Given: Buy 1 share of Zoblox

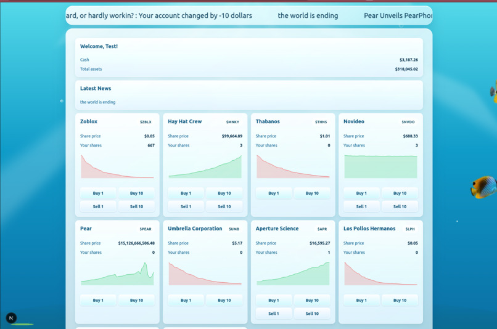Looking at the screenshot, I should pos(98,193).
